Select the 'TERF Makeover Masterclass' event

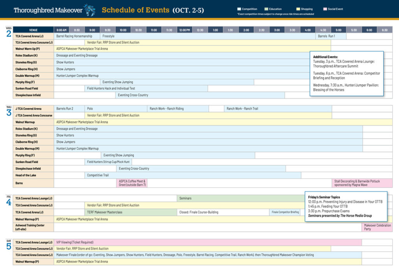coord(131,212)
